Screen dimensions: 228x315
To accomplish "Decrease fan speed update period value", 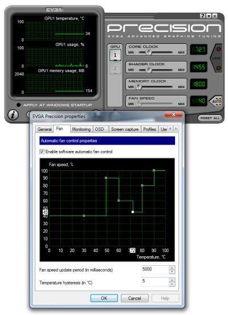I will [x=172, y=272].
